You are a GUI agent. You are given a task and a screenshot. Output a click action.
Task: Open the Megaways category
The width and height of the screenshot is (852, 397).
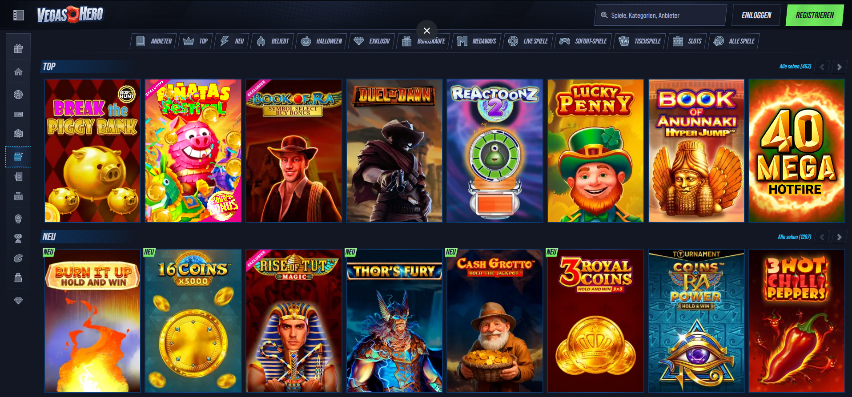[476, 41]
